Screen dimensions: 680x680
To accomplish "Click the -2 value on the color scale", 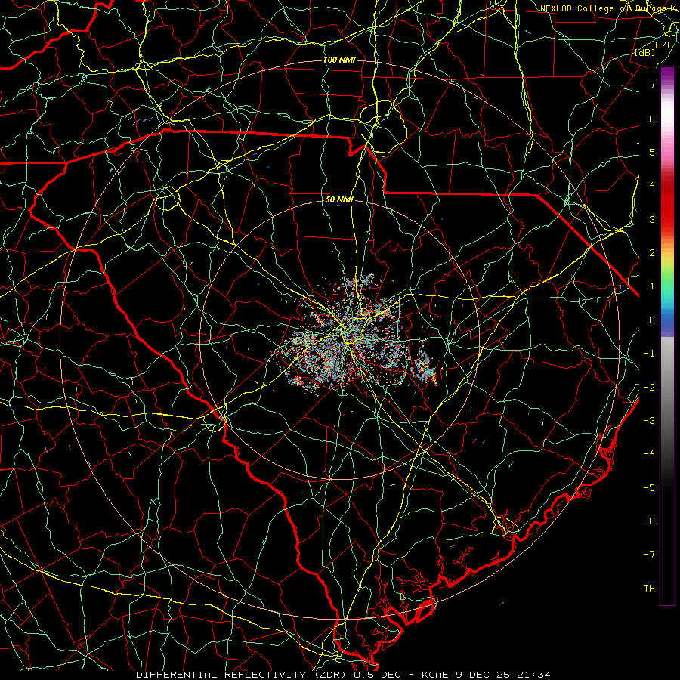I will click(649, 387).
